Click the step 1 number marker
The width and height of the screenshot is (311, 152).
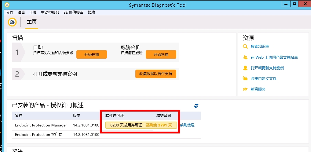pos(17,52)
